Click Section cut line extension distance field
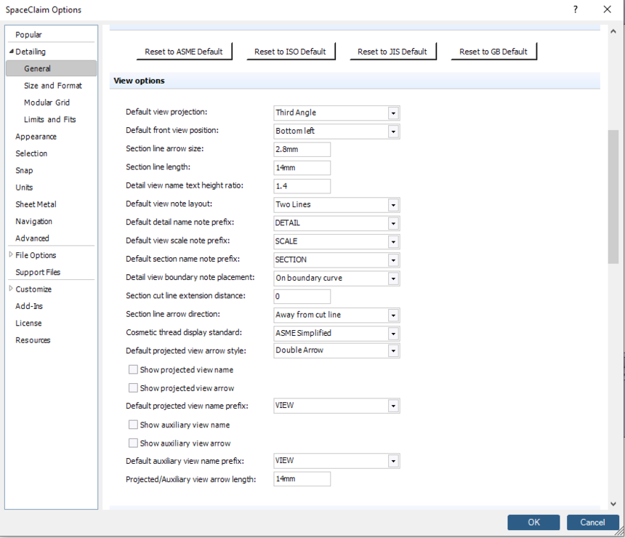The width and height of the screenshot is (625, 538). click(302, 297)
